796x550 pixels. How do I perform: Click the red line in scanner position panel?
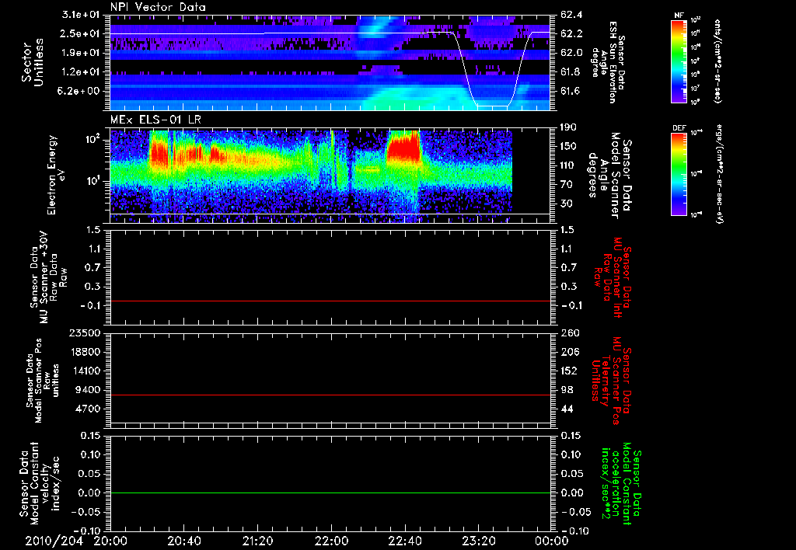330,395
